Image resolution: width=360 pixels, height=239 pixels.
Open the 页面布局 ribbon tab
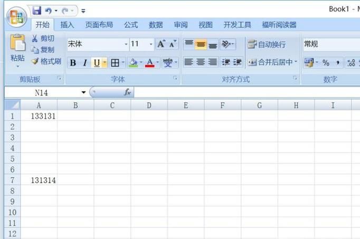(x=99, y=25)
